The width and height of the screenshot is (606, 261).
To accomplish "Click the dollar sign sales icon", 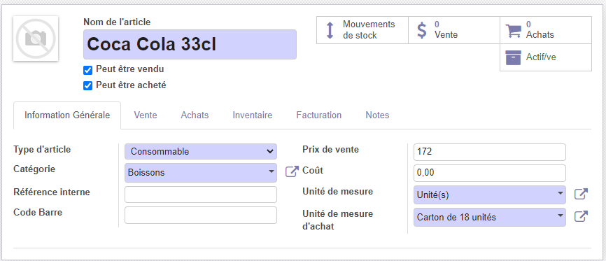I will [x=423, y=30].
